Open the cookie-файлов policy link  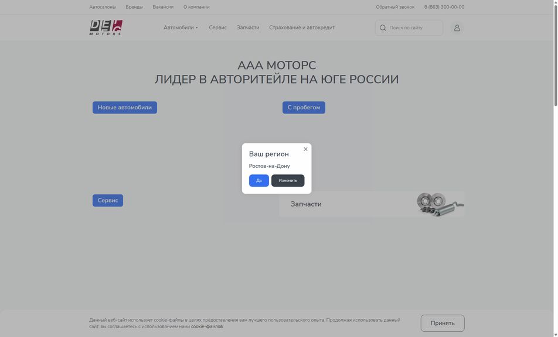point(207,326)
